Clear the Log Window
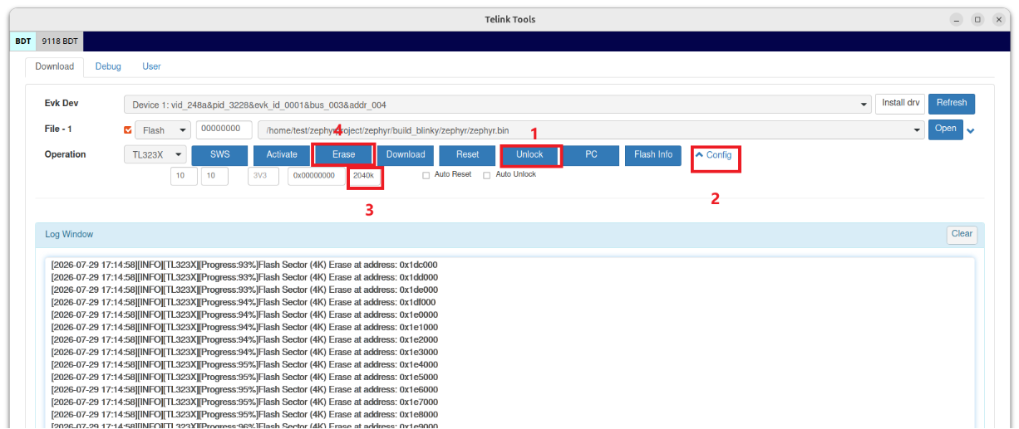The image size is (1019, 429). coord(962,235)
